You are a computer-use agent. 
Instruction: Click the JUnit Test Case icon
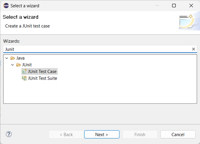(x=24, y=72)
